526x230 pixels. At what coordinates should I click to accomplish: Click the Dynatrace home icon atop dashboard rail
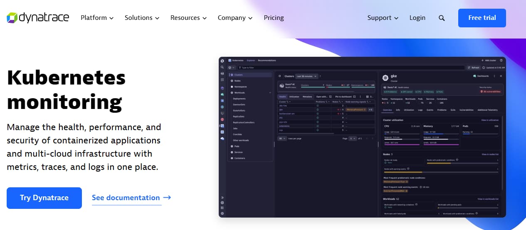(222, 61)
